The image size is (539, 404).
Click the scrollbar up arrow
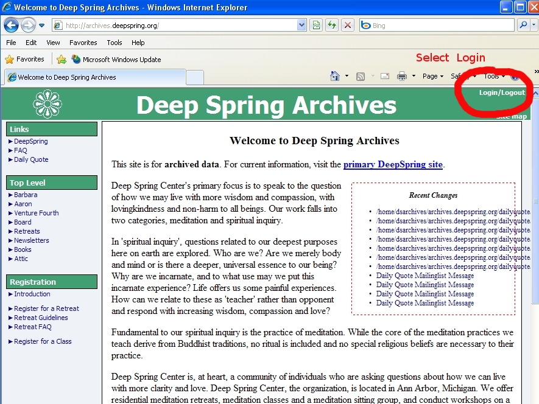(x=535, y=92)
